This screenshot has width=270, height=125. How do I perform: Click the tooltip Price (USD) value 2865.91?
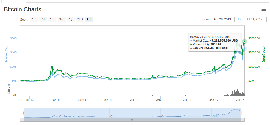(x=216, y=44)
